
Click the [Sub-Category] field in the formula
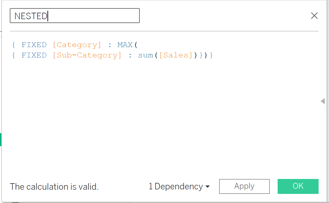coord(87,55)
